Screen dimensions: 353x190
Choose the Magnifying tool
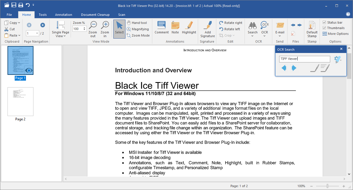click(x=138, y=29)
